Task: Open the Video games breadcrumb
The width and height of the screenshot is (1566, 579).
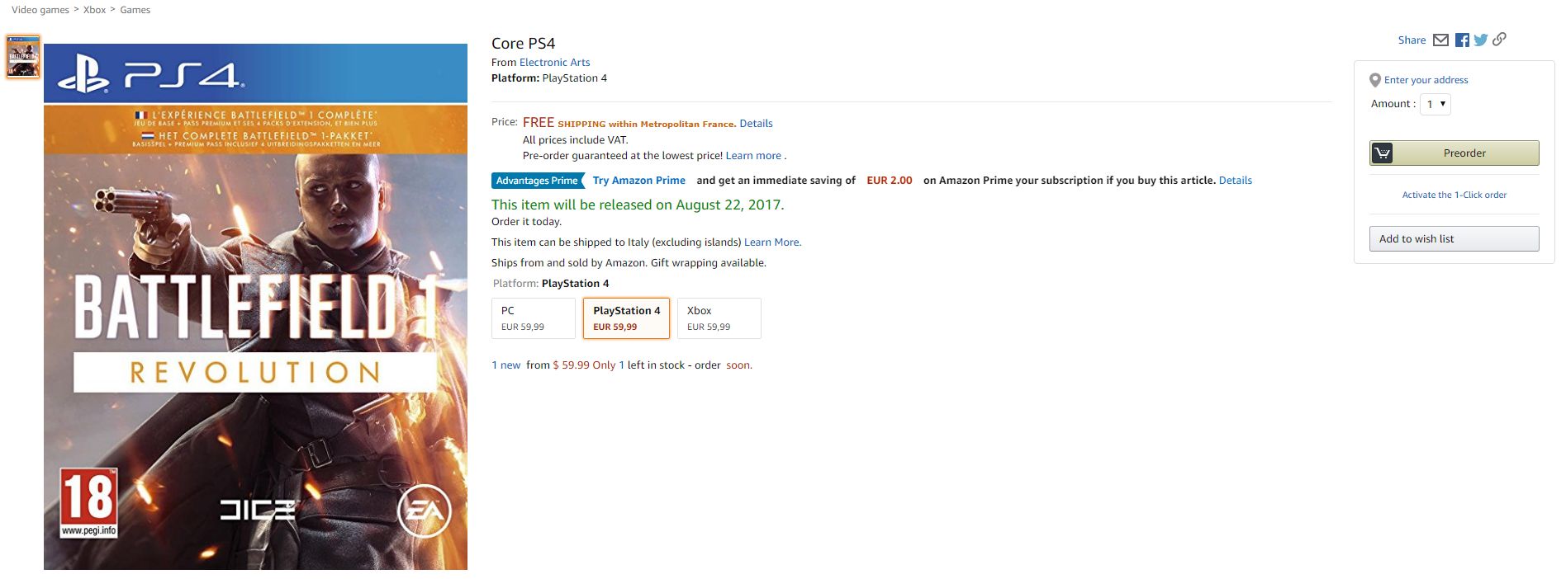Action: pyautogui.click(x=40, y=10)
